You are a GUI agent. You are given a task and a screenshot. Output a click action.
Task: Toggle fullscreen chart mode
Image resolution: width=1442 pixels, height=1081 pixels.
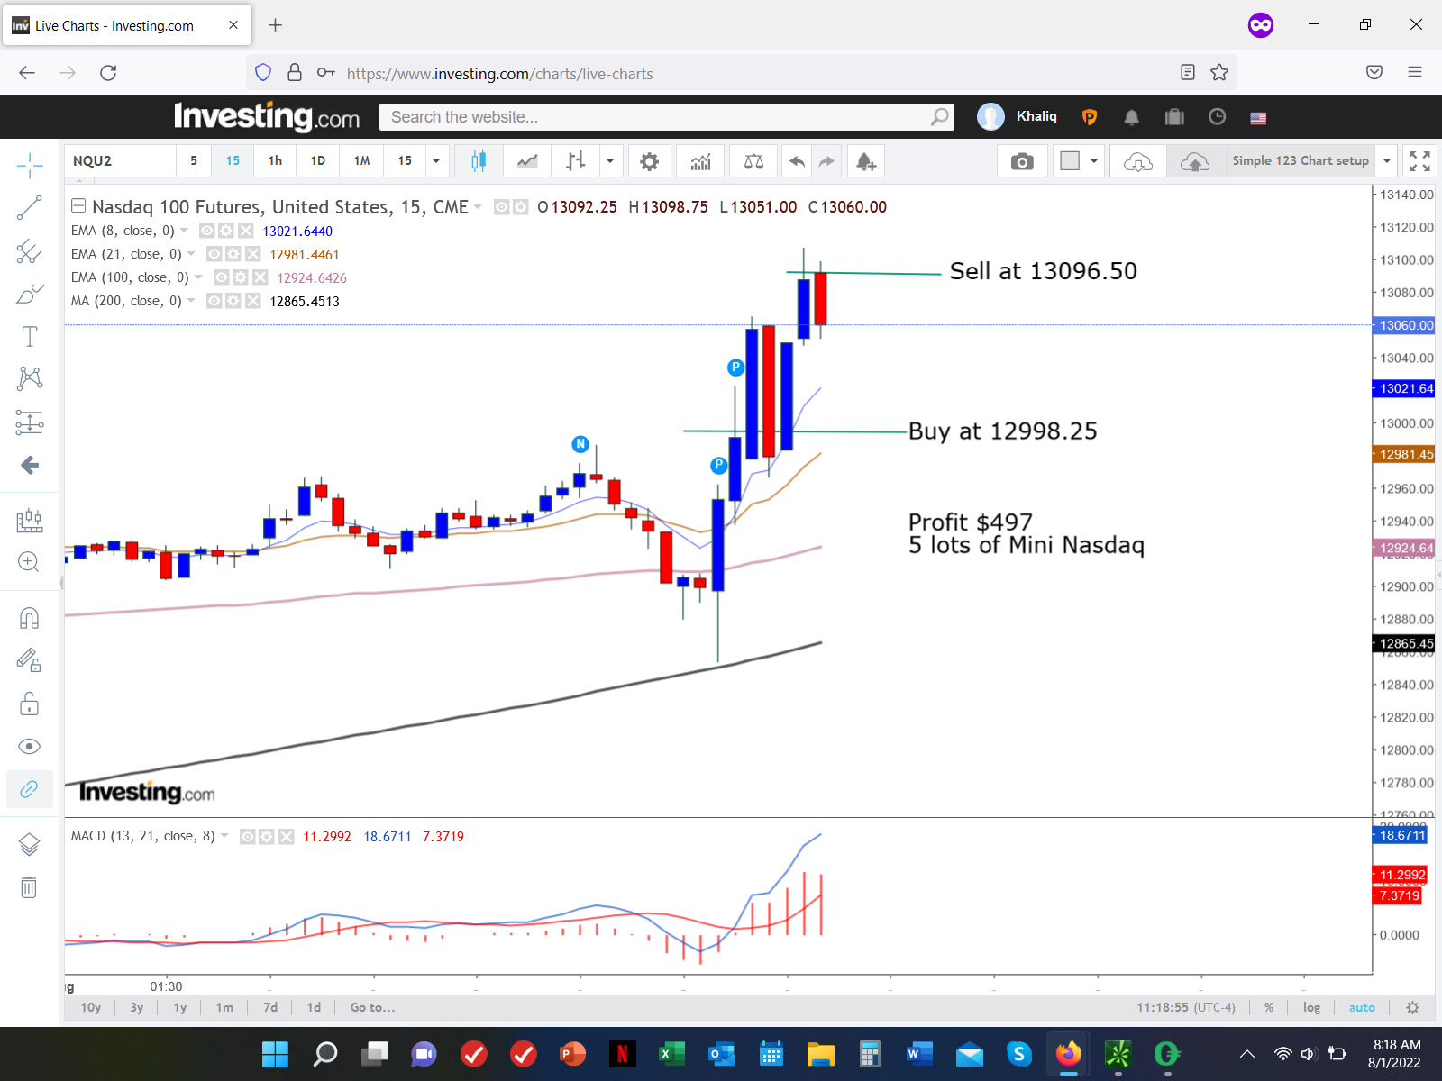click(x=1419, y=161)
